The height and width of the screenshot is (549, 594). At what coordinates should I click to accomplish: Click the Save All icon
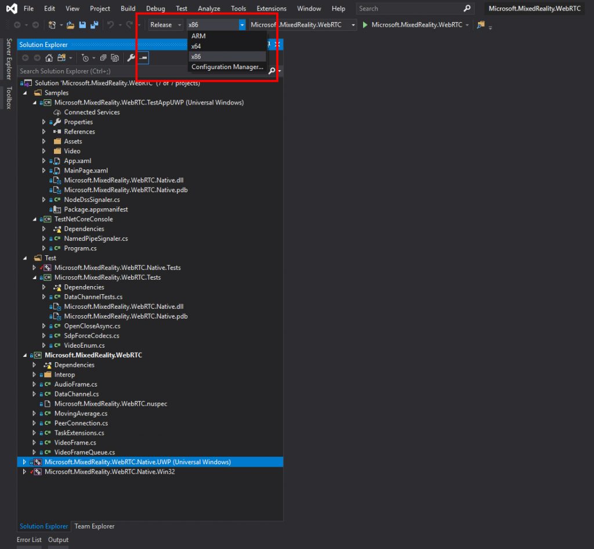(95, 24)
